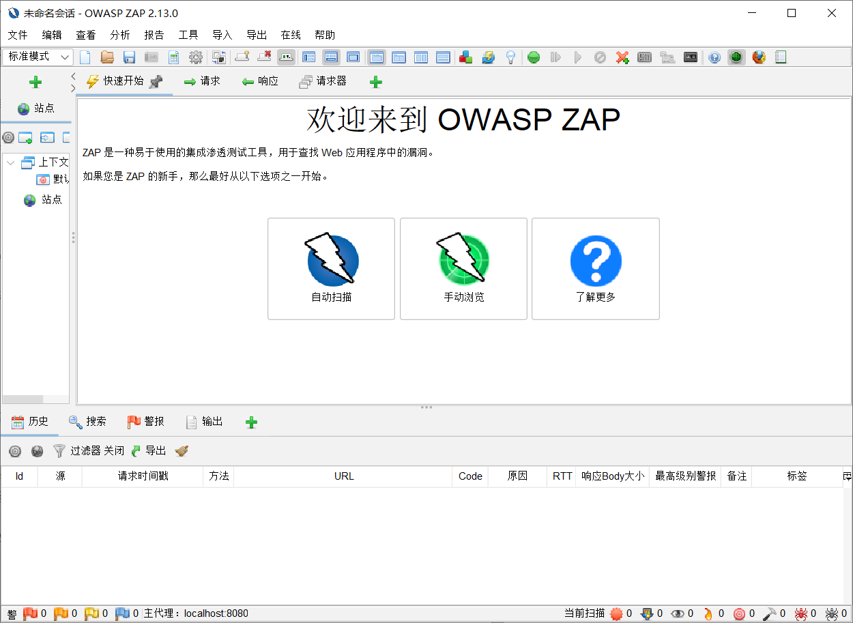Add a workspace tab with green plus

376,82
